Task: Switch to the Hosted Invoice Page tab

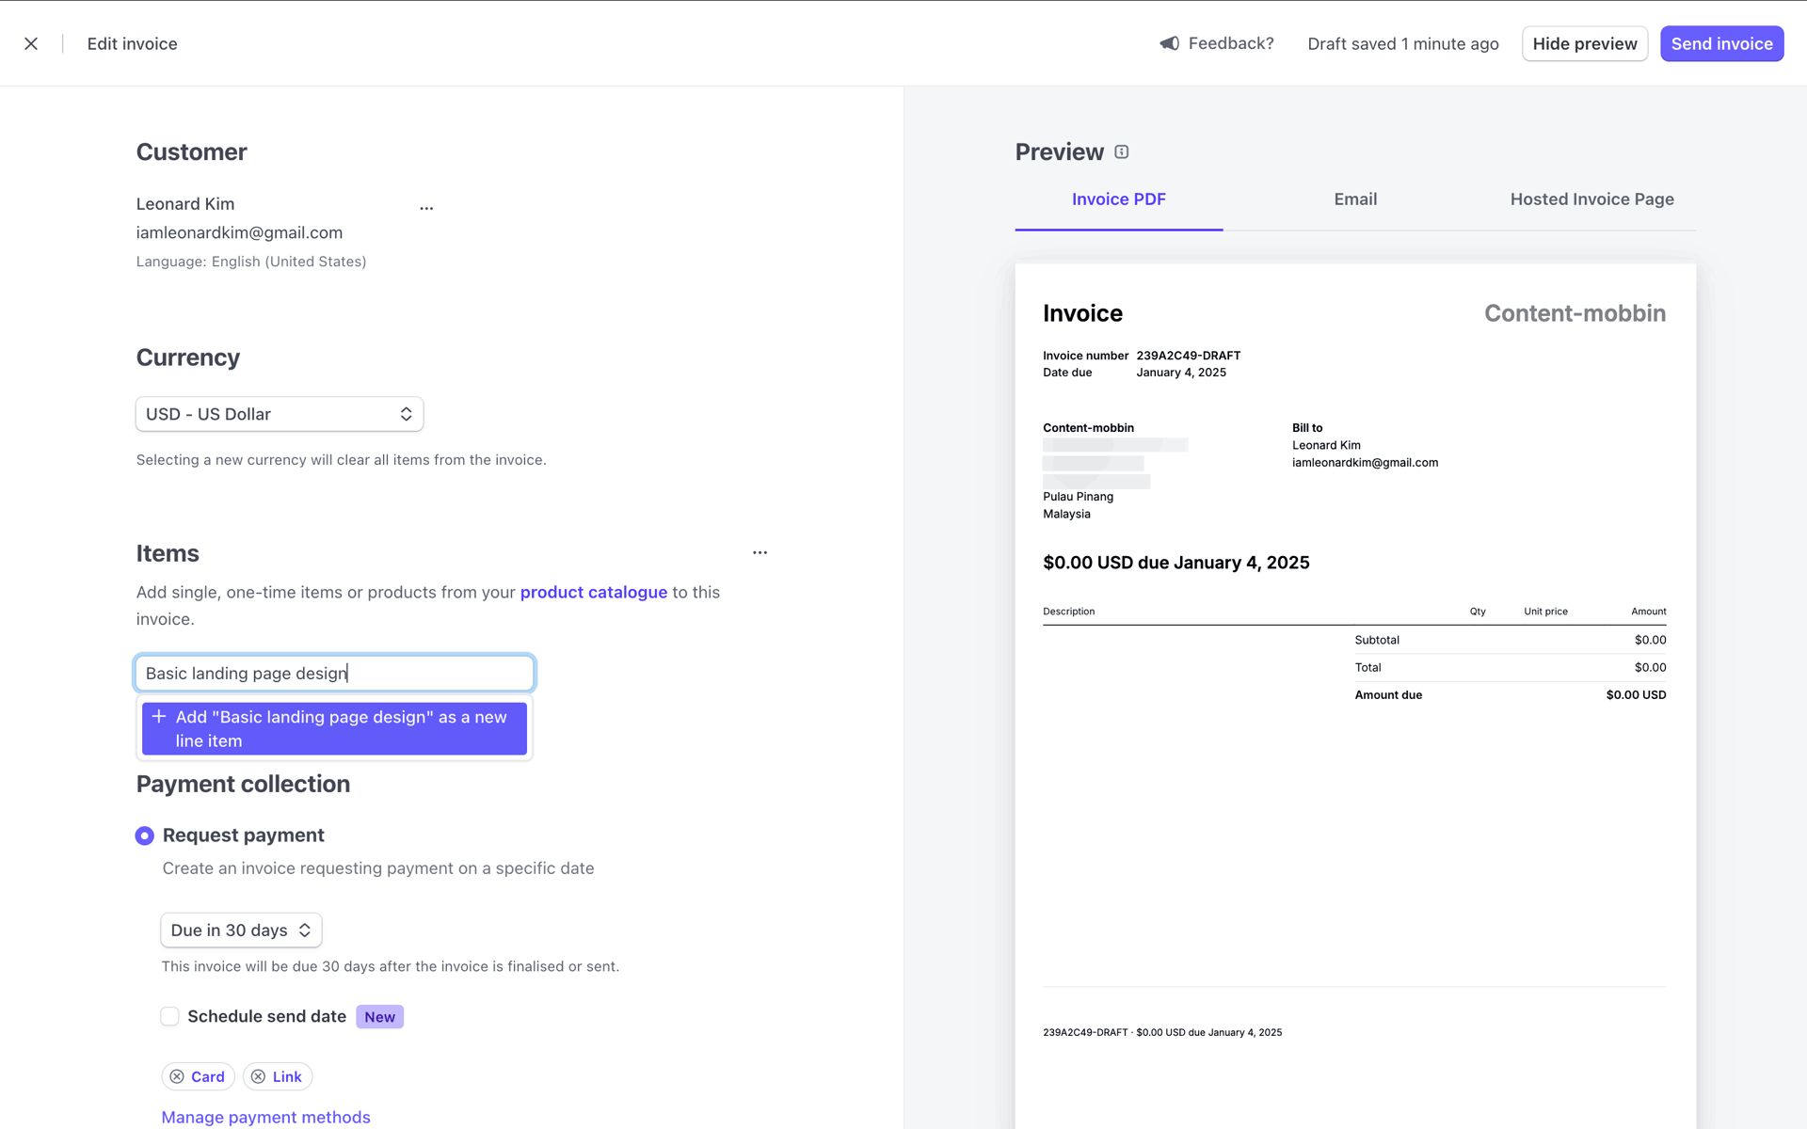Action: pos(1591,199)
